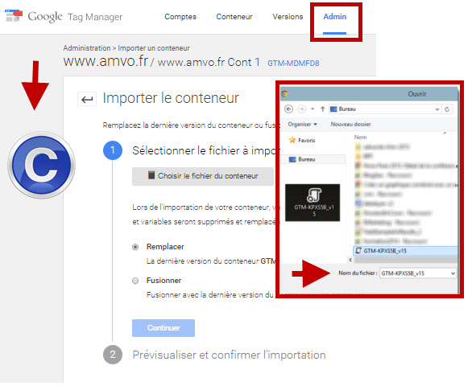This screenshot has height=386, width=472.
Task: Click the back arrow in Ouvrir dialog
Action: pos(288,109)
